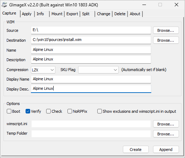Browse for the Destination WIM file
Viewport: 185px width, 158px height.
(x=166, y=40)
